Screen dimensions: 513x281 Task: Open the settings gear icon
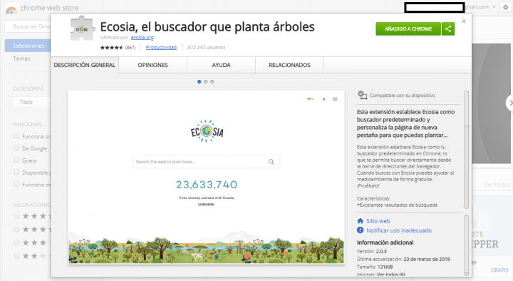[x=505, y=7]
